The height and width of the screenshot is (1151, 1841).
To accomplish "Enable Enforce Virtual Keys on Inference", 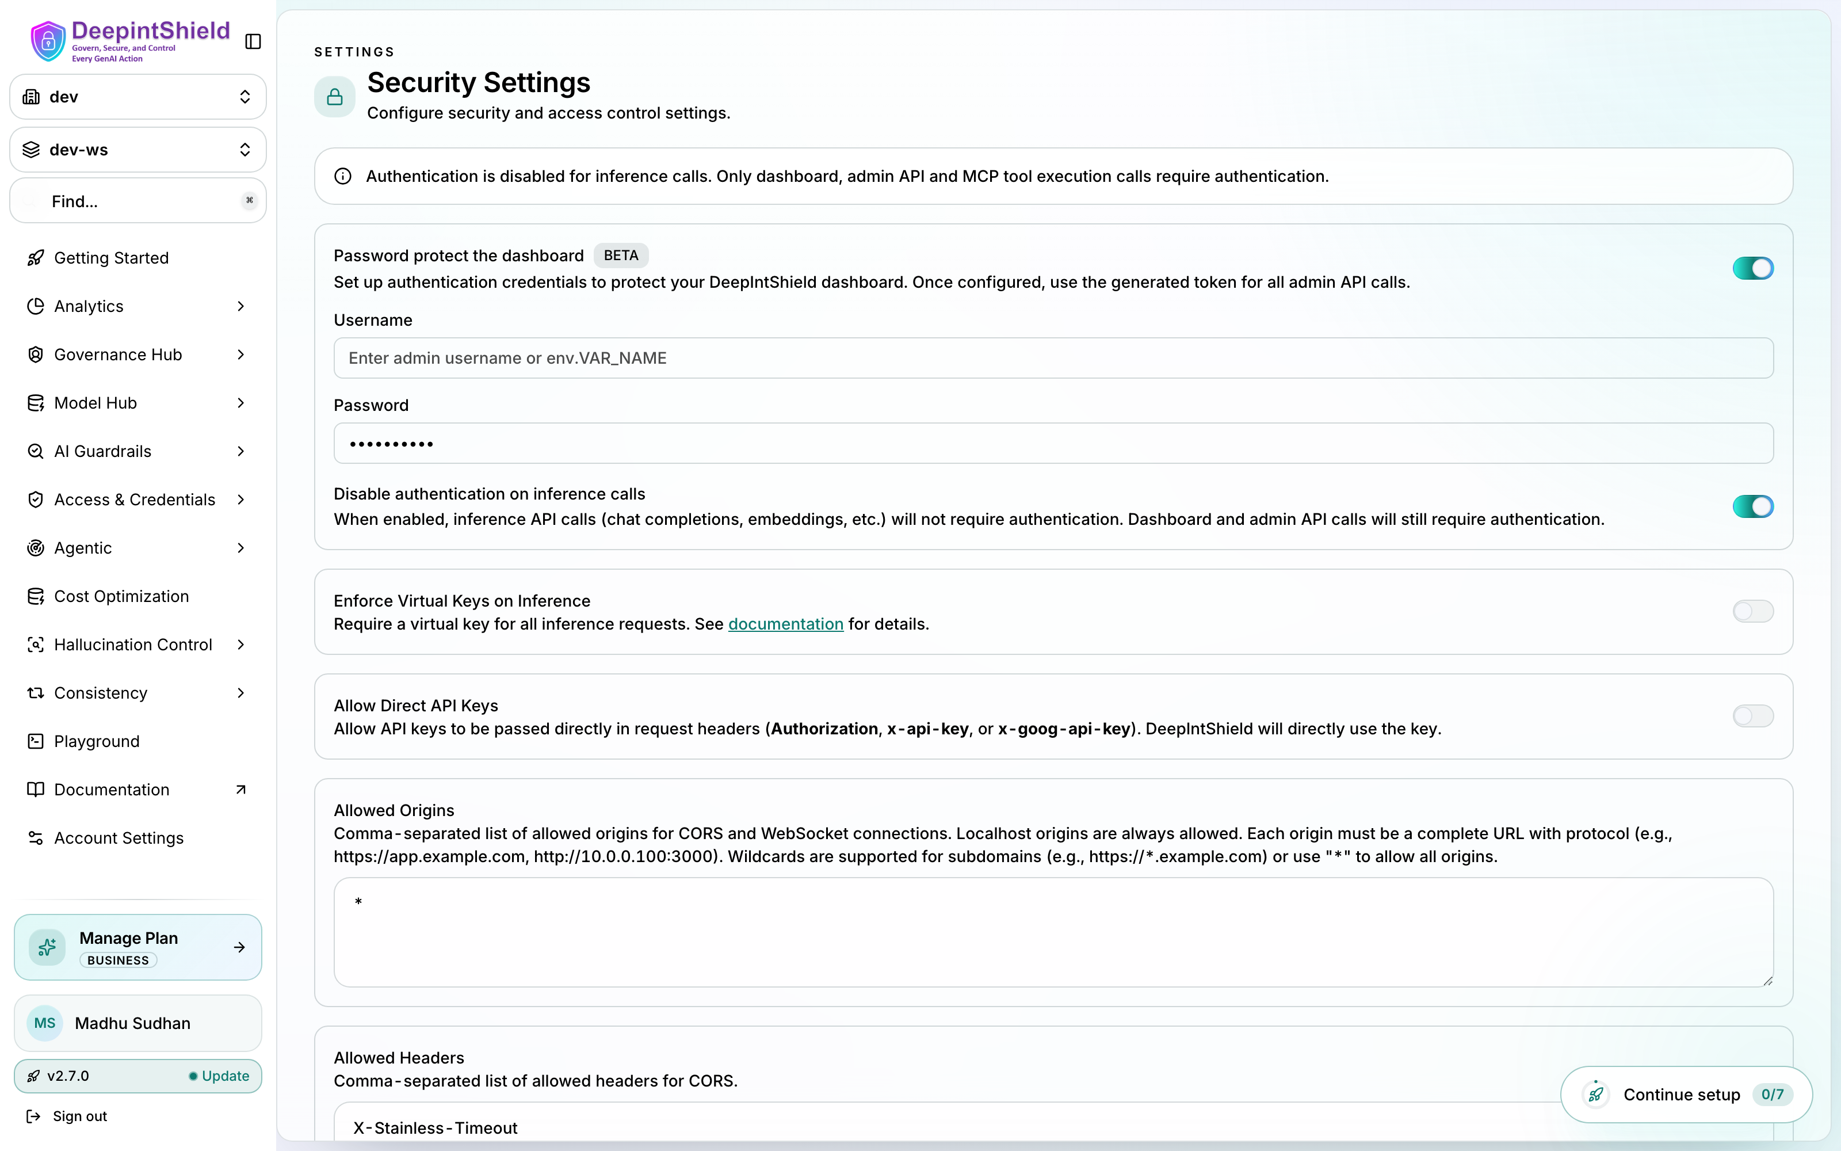I will coord(1753,611).
